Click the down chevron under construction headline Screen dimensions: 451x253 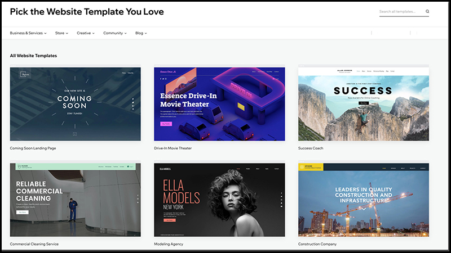point(364,209)
